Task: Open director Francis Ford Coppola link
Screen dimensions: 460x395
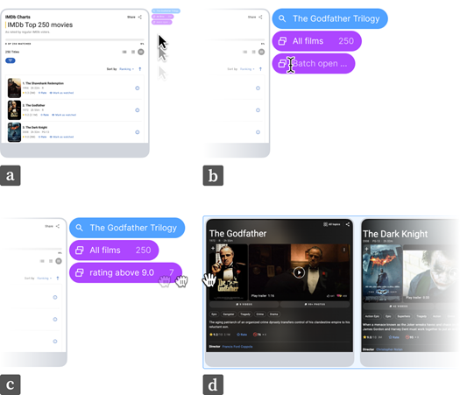Action: click(237, 347)
